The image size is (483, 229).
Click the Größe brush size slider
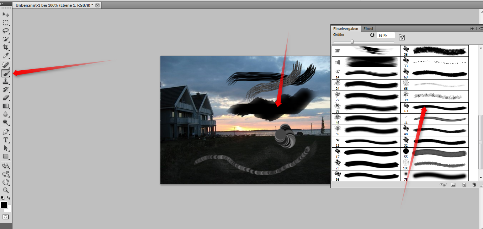coord(352,41)
